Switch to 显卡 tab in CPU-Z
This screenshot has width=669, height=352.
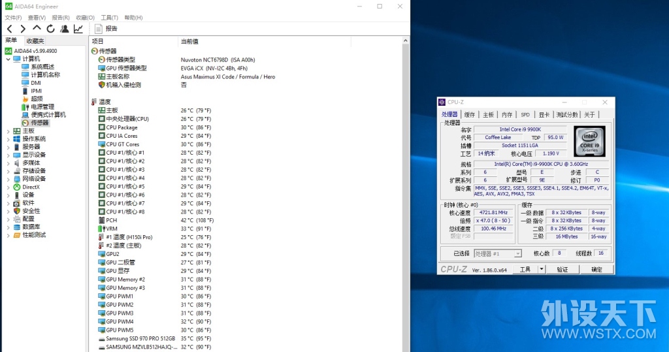[544, 115]
